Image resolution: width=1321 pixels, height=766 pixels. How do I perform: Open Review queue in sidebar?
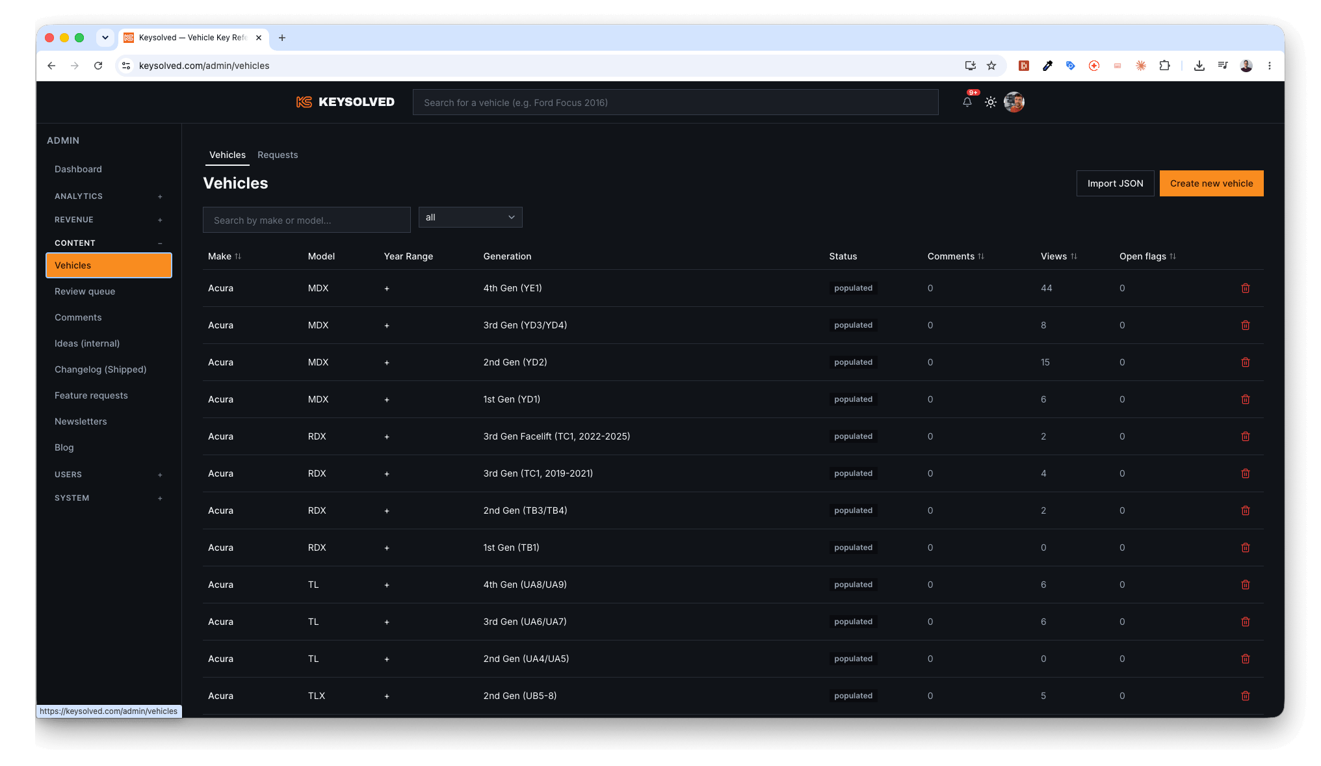pos(85,291)
